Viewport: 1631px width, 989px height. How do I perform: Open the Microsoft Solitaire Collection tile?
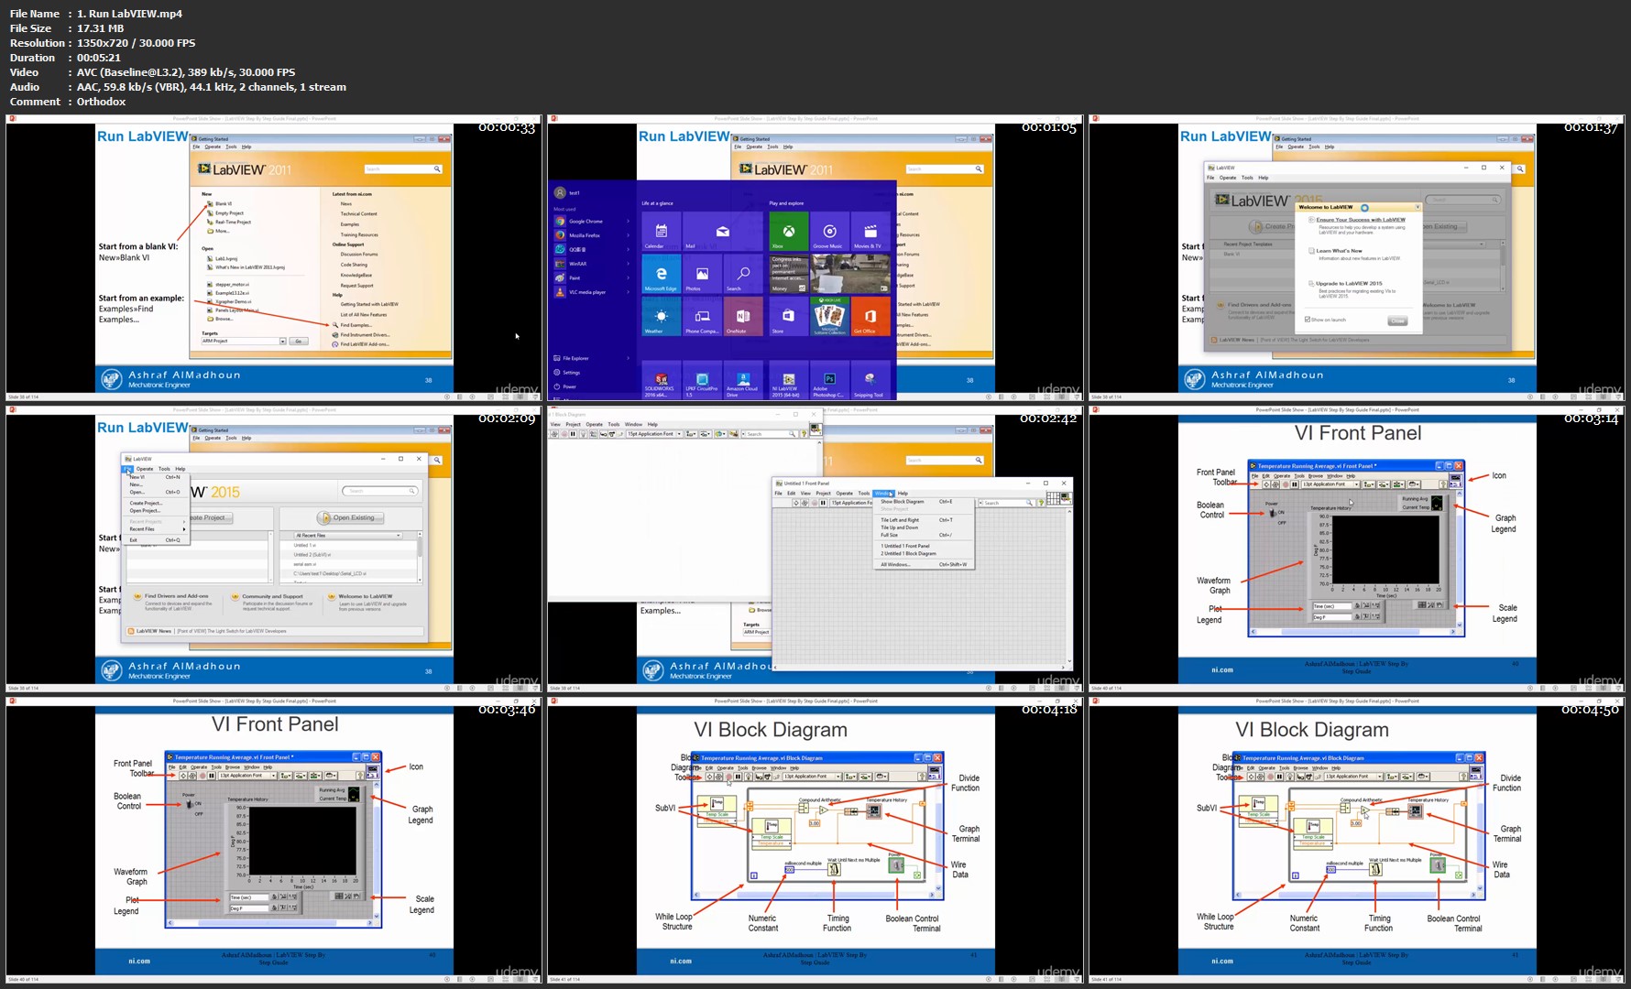point(829,316)
